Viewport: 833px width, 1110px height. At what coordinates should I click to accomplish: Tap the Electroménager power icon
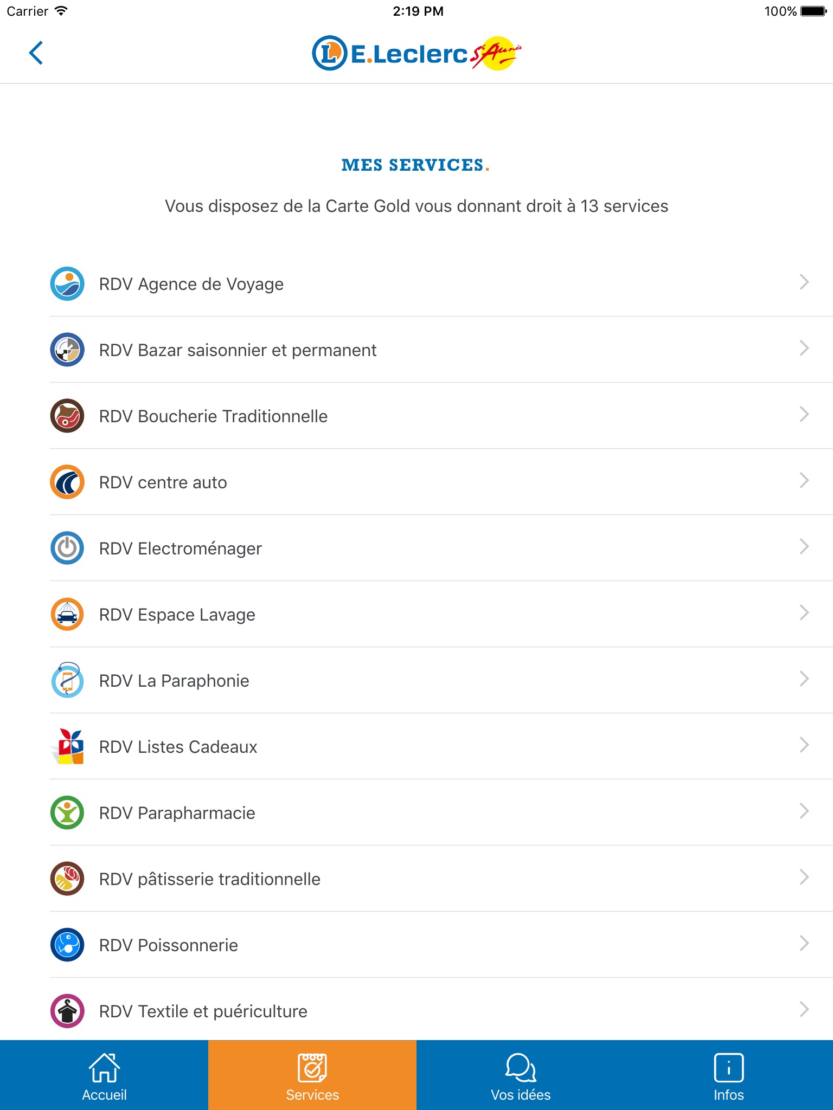pos(67,548)
